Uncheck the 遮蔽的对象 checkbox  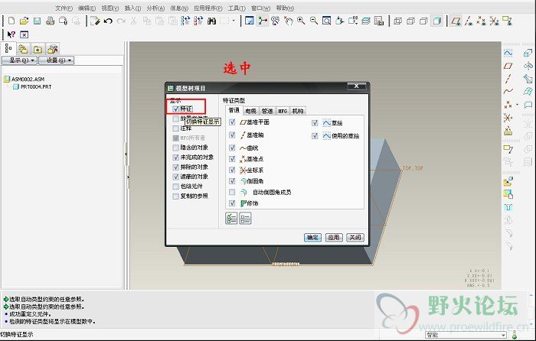175,177
